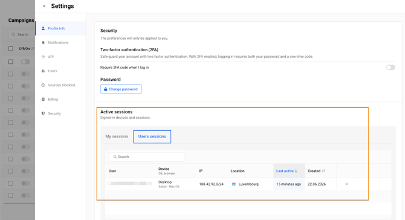
Task: Open Billing settings section
Action: coord(60,99)
